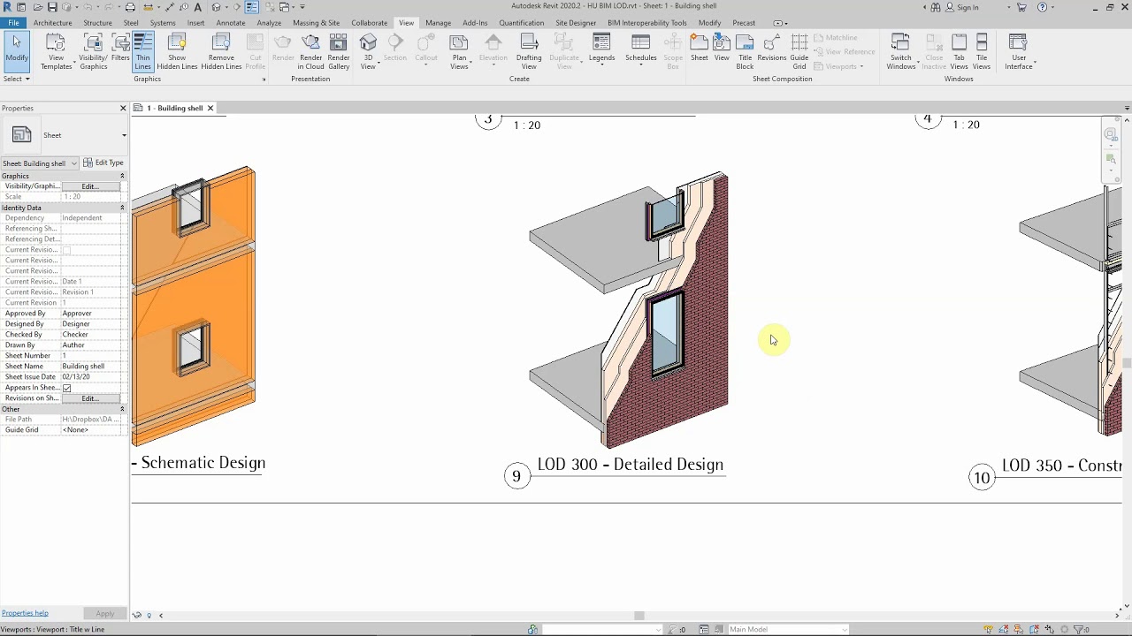This screenshot has height=636, width=1132.
Task: Open the Sheet type selector dropdown
Action: [124, 135]
